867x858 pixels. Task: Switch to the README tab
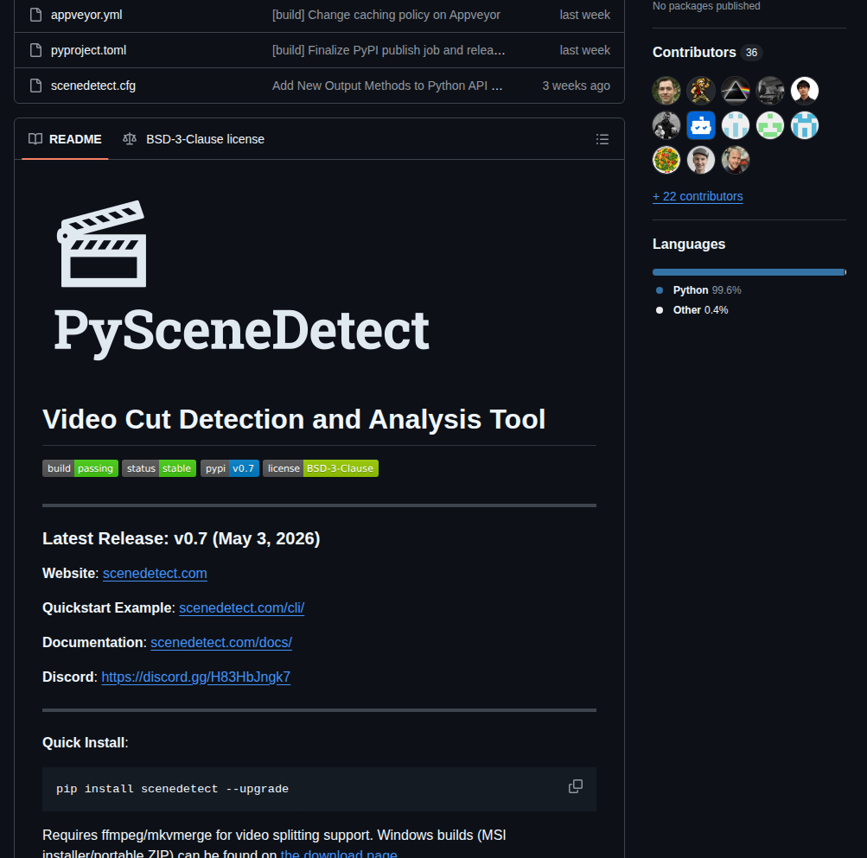pos(65,139)
